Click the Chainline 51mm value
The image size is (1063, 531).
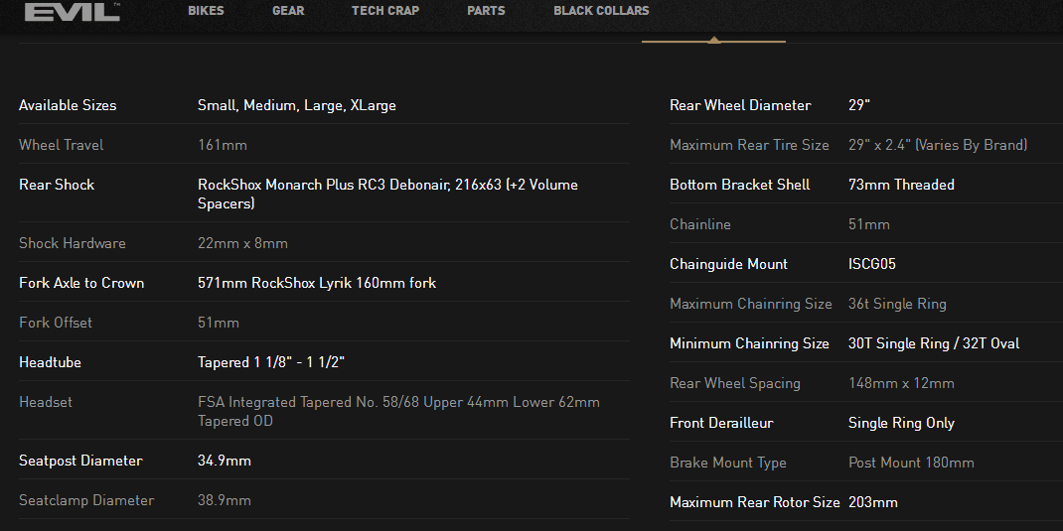click(x=869, y=224)
